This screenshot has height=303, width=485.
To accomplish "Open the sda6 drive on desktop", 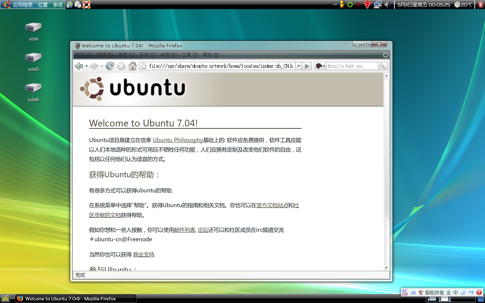I will 33,92.
